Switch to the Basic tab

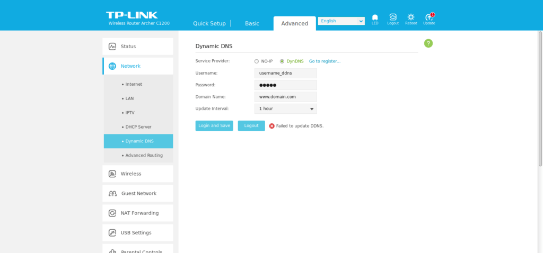point(252,23)
